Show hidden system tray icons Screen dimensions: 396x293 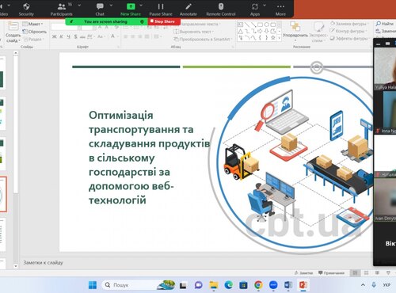(363, 285)
